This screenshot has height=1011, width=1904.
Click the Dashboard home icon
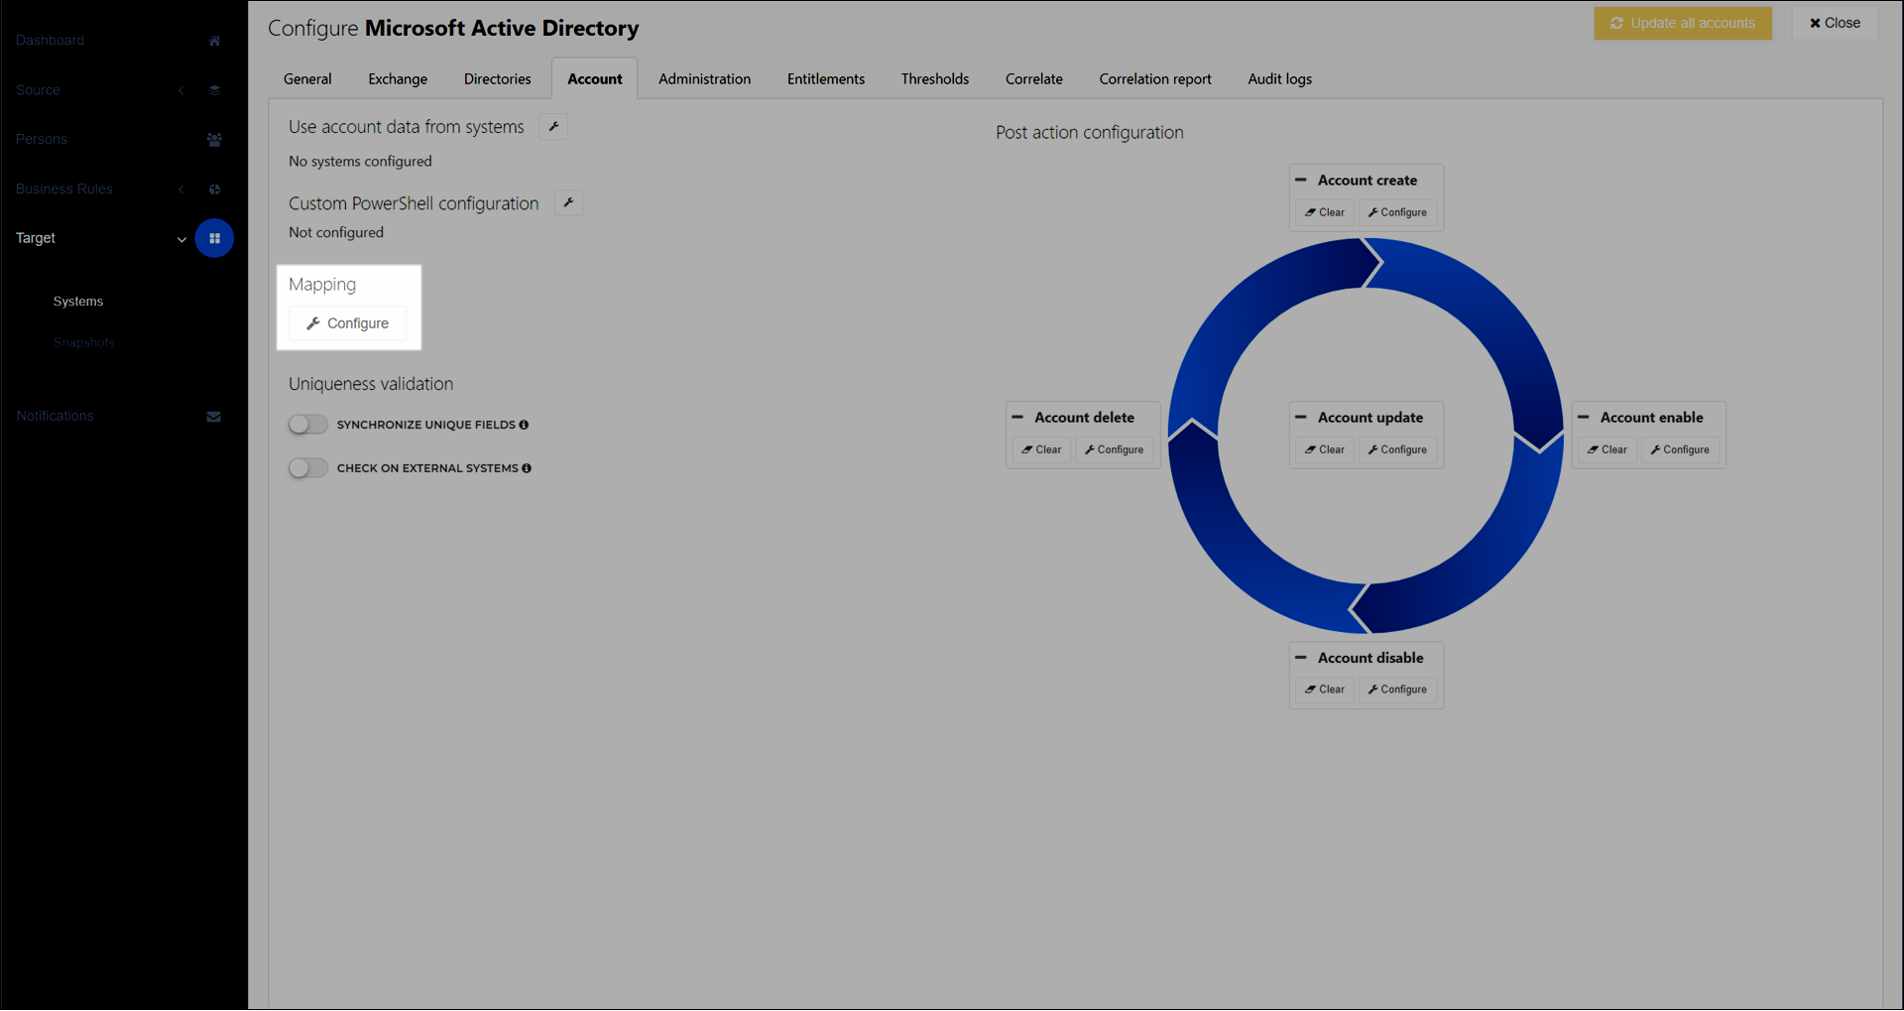point(214,41)
